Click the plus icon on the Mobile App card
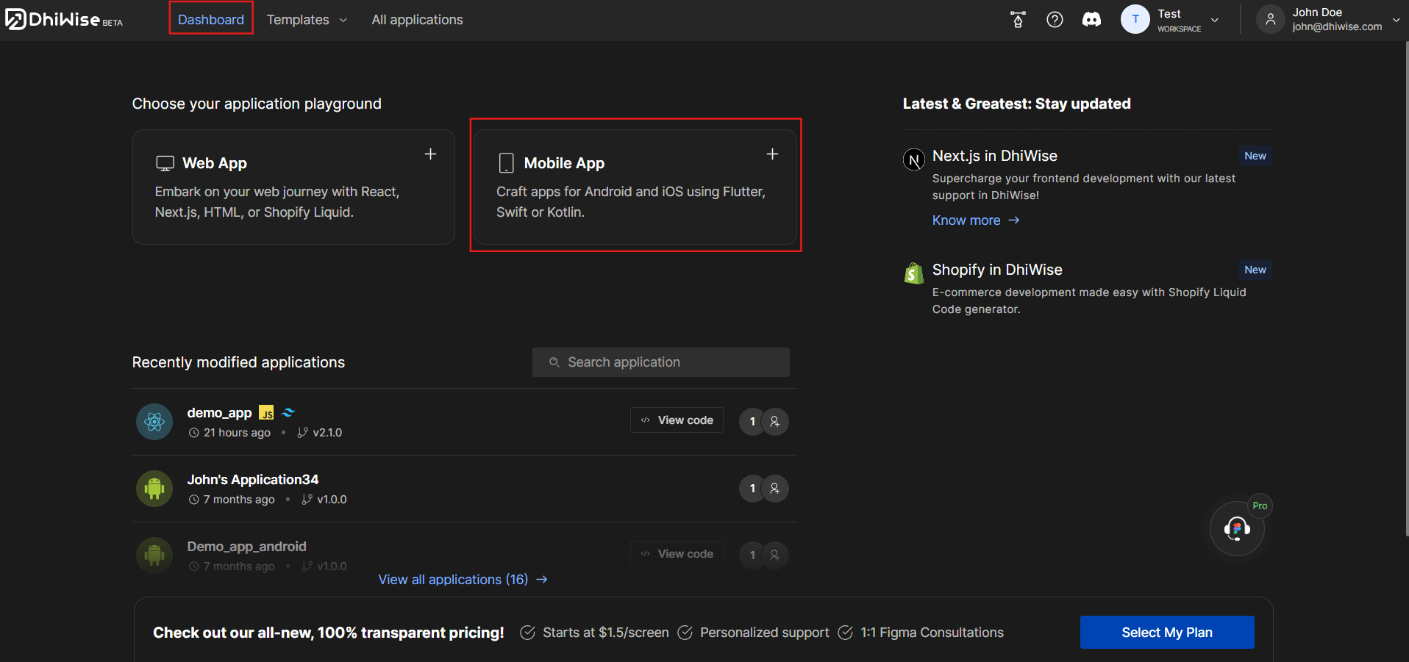Screen dimensions: 1409x662 (772, 154)
